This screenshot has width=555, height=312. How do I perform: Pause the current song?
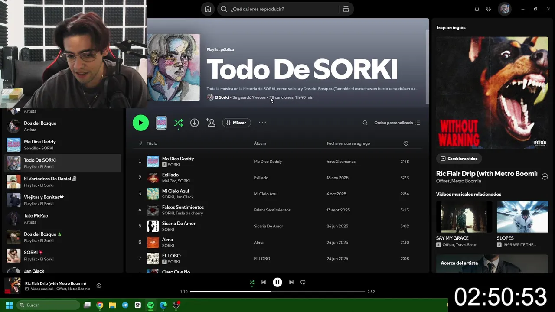coord(277,282)
